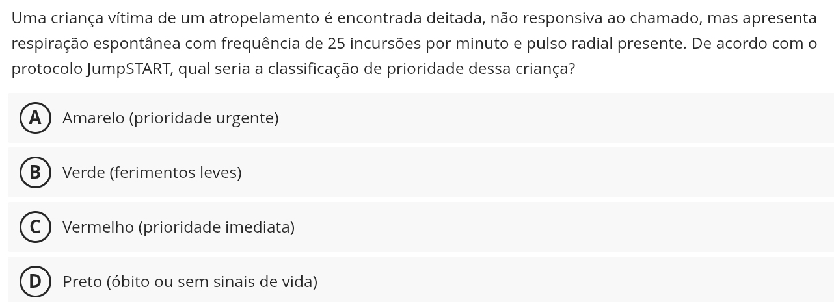
Task: Click the word Amarelo in option A
Action: (94, 118)
